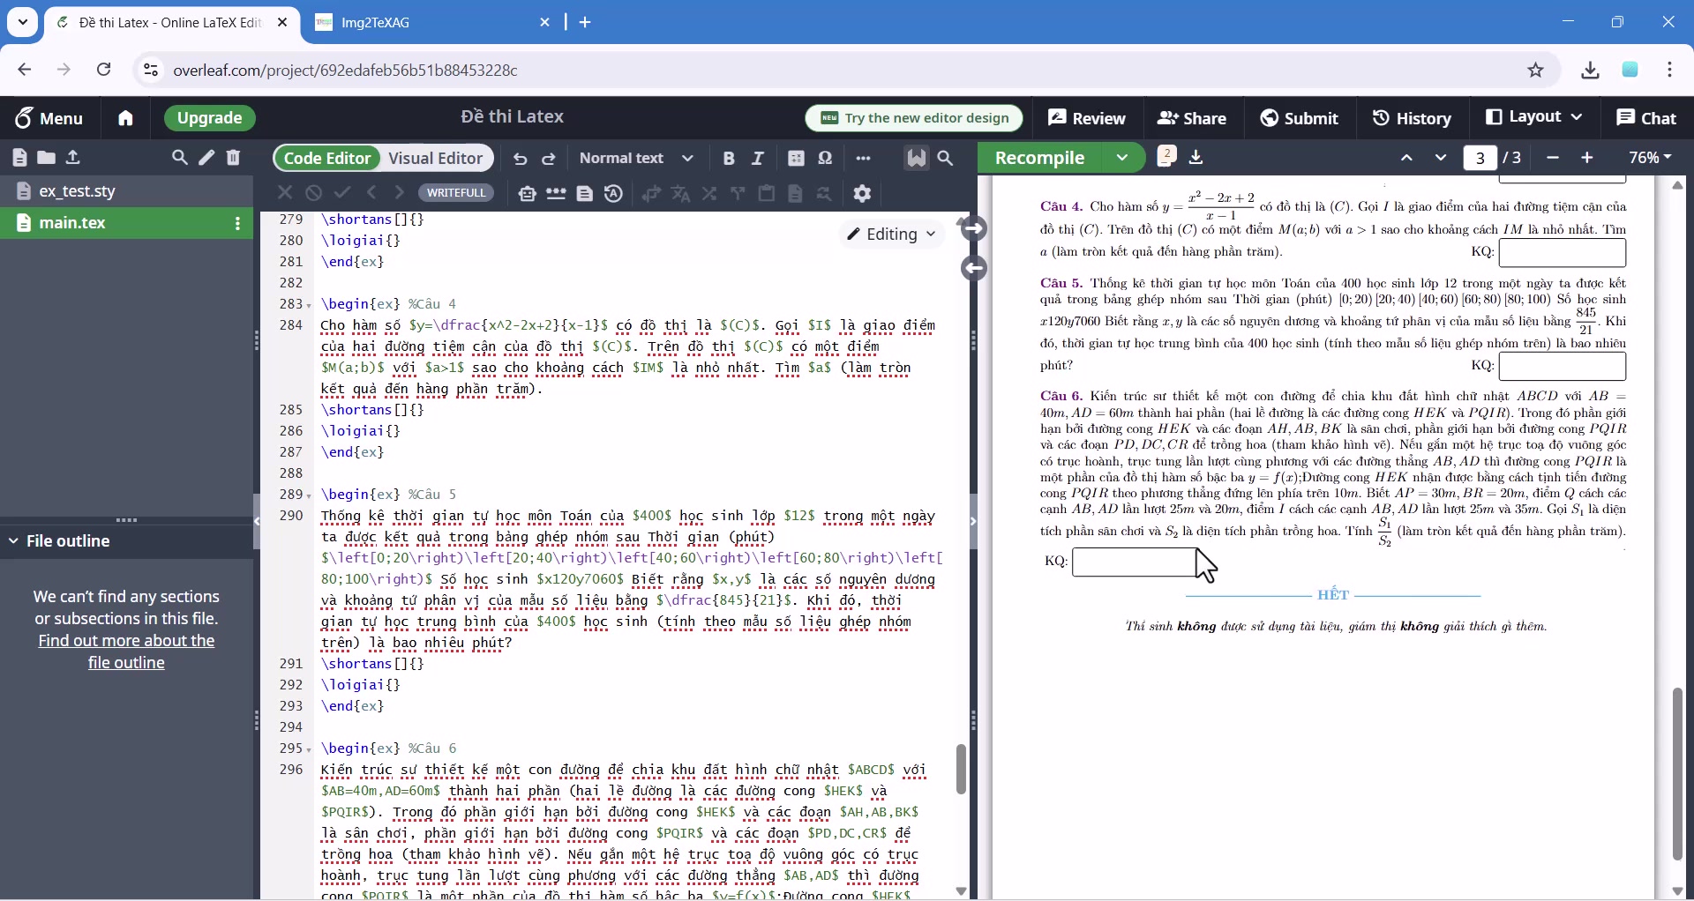Zoom out the PDF preview
1694x901 pixels.
pyautogui.click(x=1553, y=158)
